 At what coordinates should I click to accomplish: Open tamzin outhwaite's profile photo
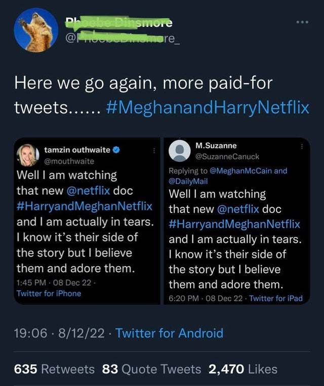28,155
